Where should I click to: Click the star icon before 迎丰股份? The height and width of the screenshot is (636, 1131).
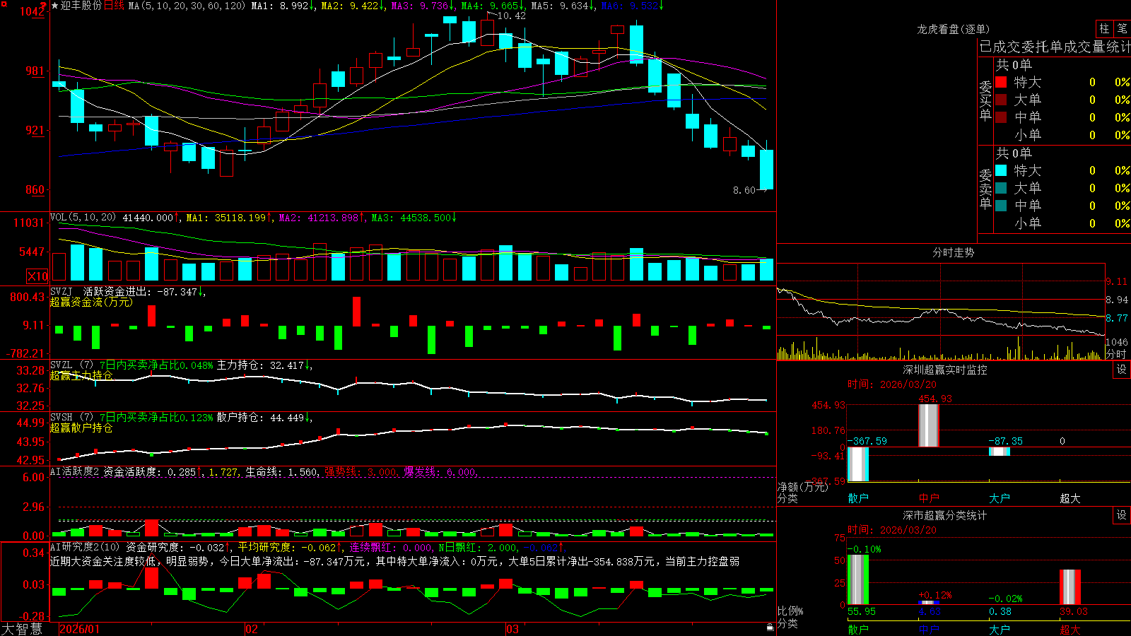[x=55, y=6]
